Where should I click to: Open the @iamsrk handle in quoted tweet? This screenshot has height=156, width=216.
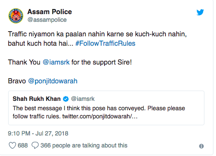pyautogui.click(x=83, y=99)
